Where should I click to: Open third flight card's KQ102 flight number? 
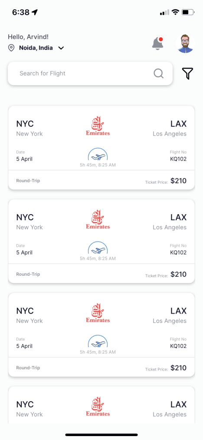(x=178, y=346)
